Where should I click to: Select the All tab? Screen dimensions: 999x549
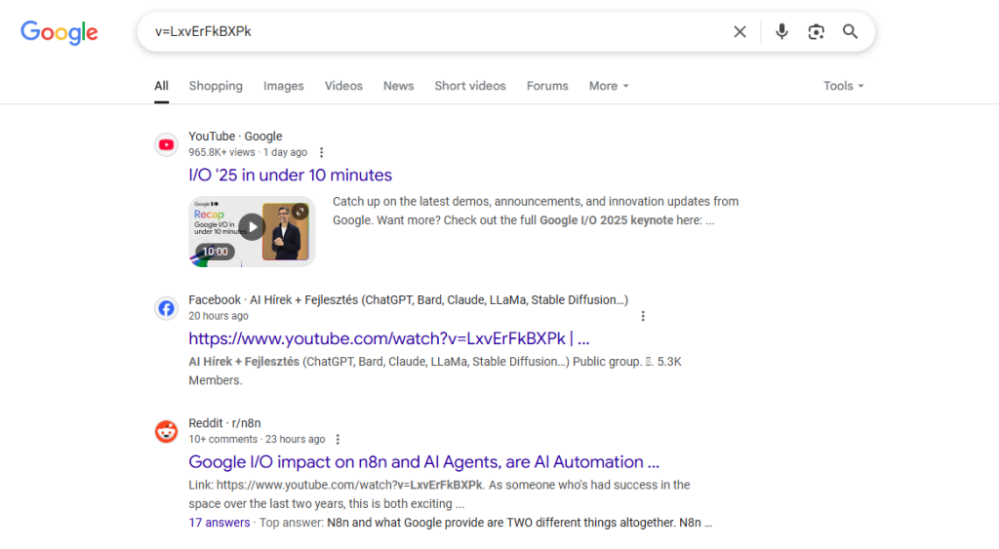[161, 86]
